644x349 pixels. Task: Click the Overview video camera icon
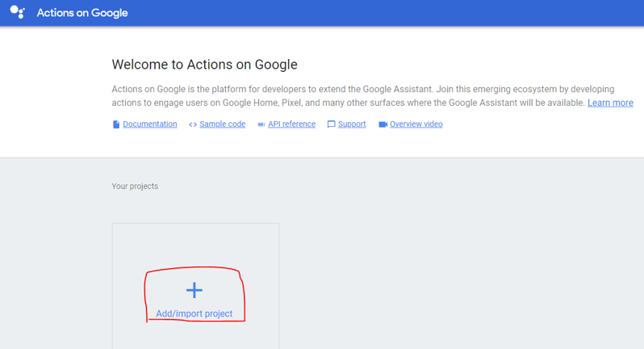click(x=383, y=124)
